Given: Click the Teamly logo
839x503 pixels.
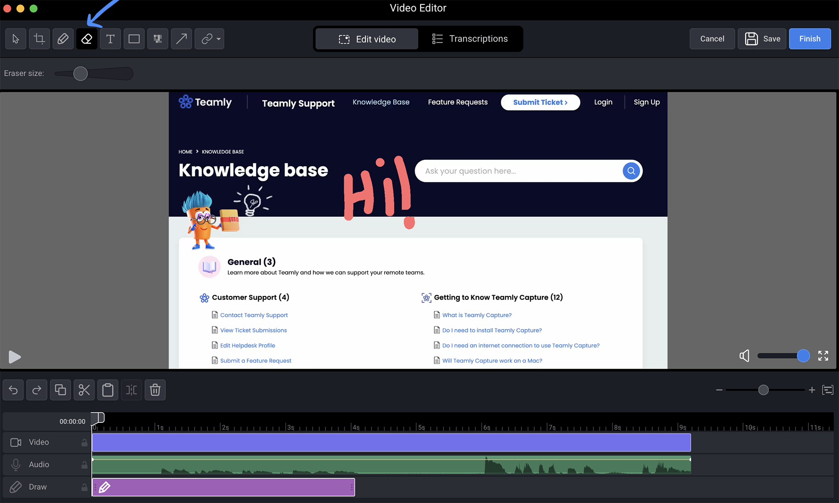Looking at the screenshot, I should (205, 102).
